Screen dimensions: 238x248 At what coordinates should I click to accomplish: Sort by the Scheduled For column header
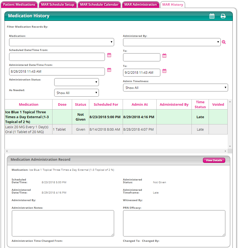point(106,104)
